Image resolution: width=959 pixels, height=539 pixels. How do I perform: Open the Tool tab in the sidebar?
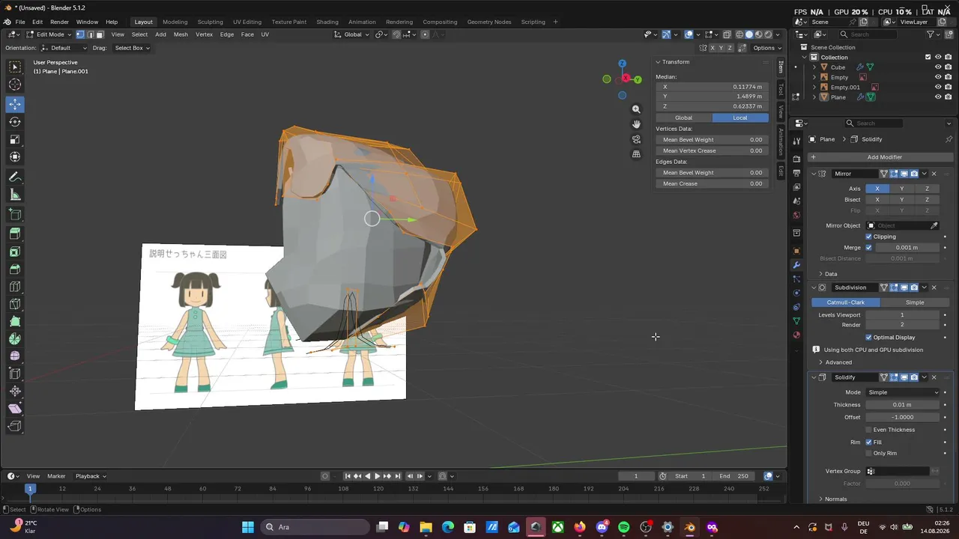[781, 90]
